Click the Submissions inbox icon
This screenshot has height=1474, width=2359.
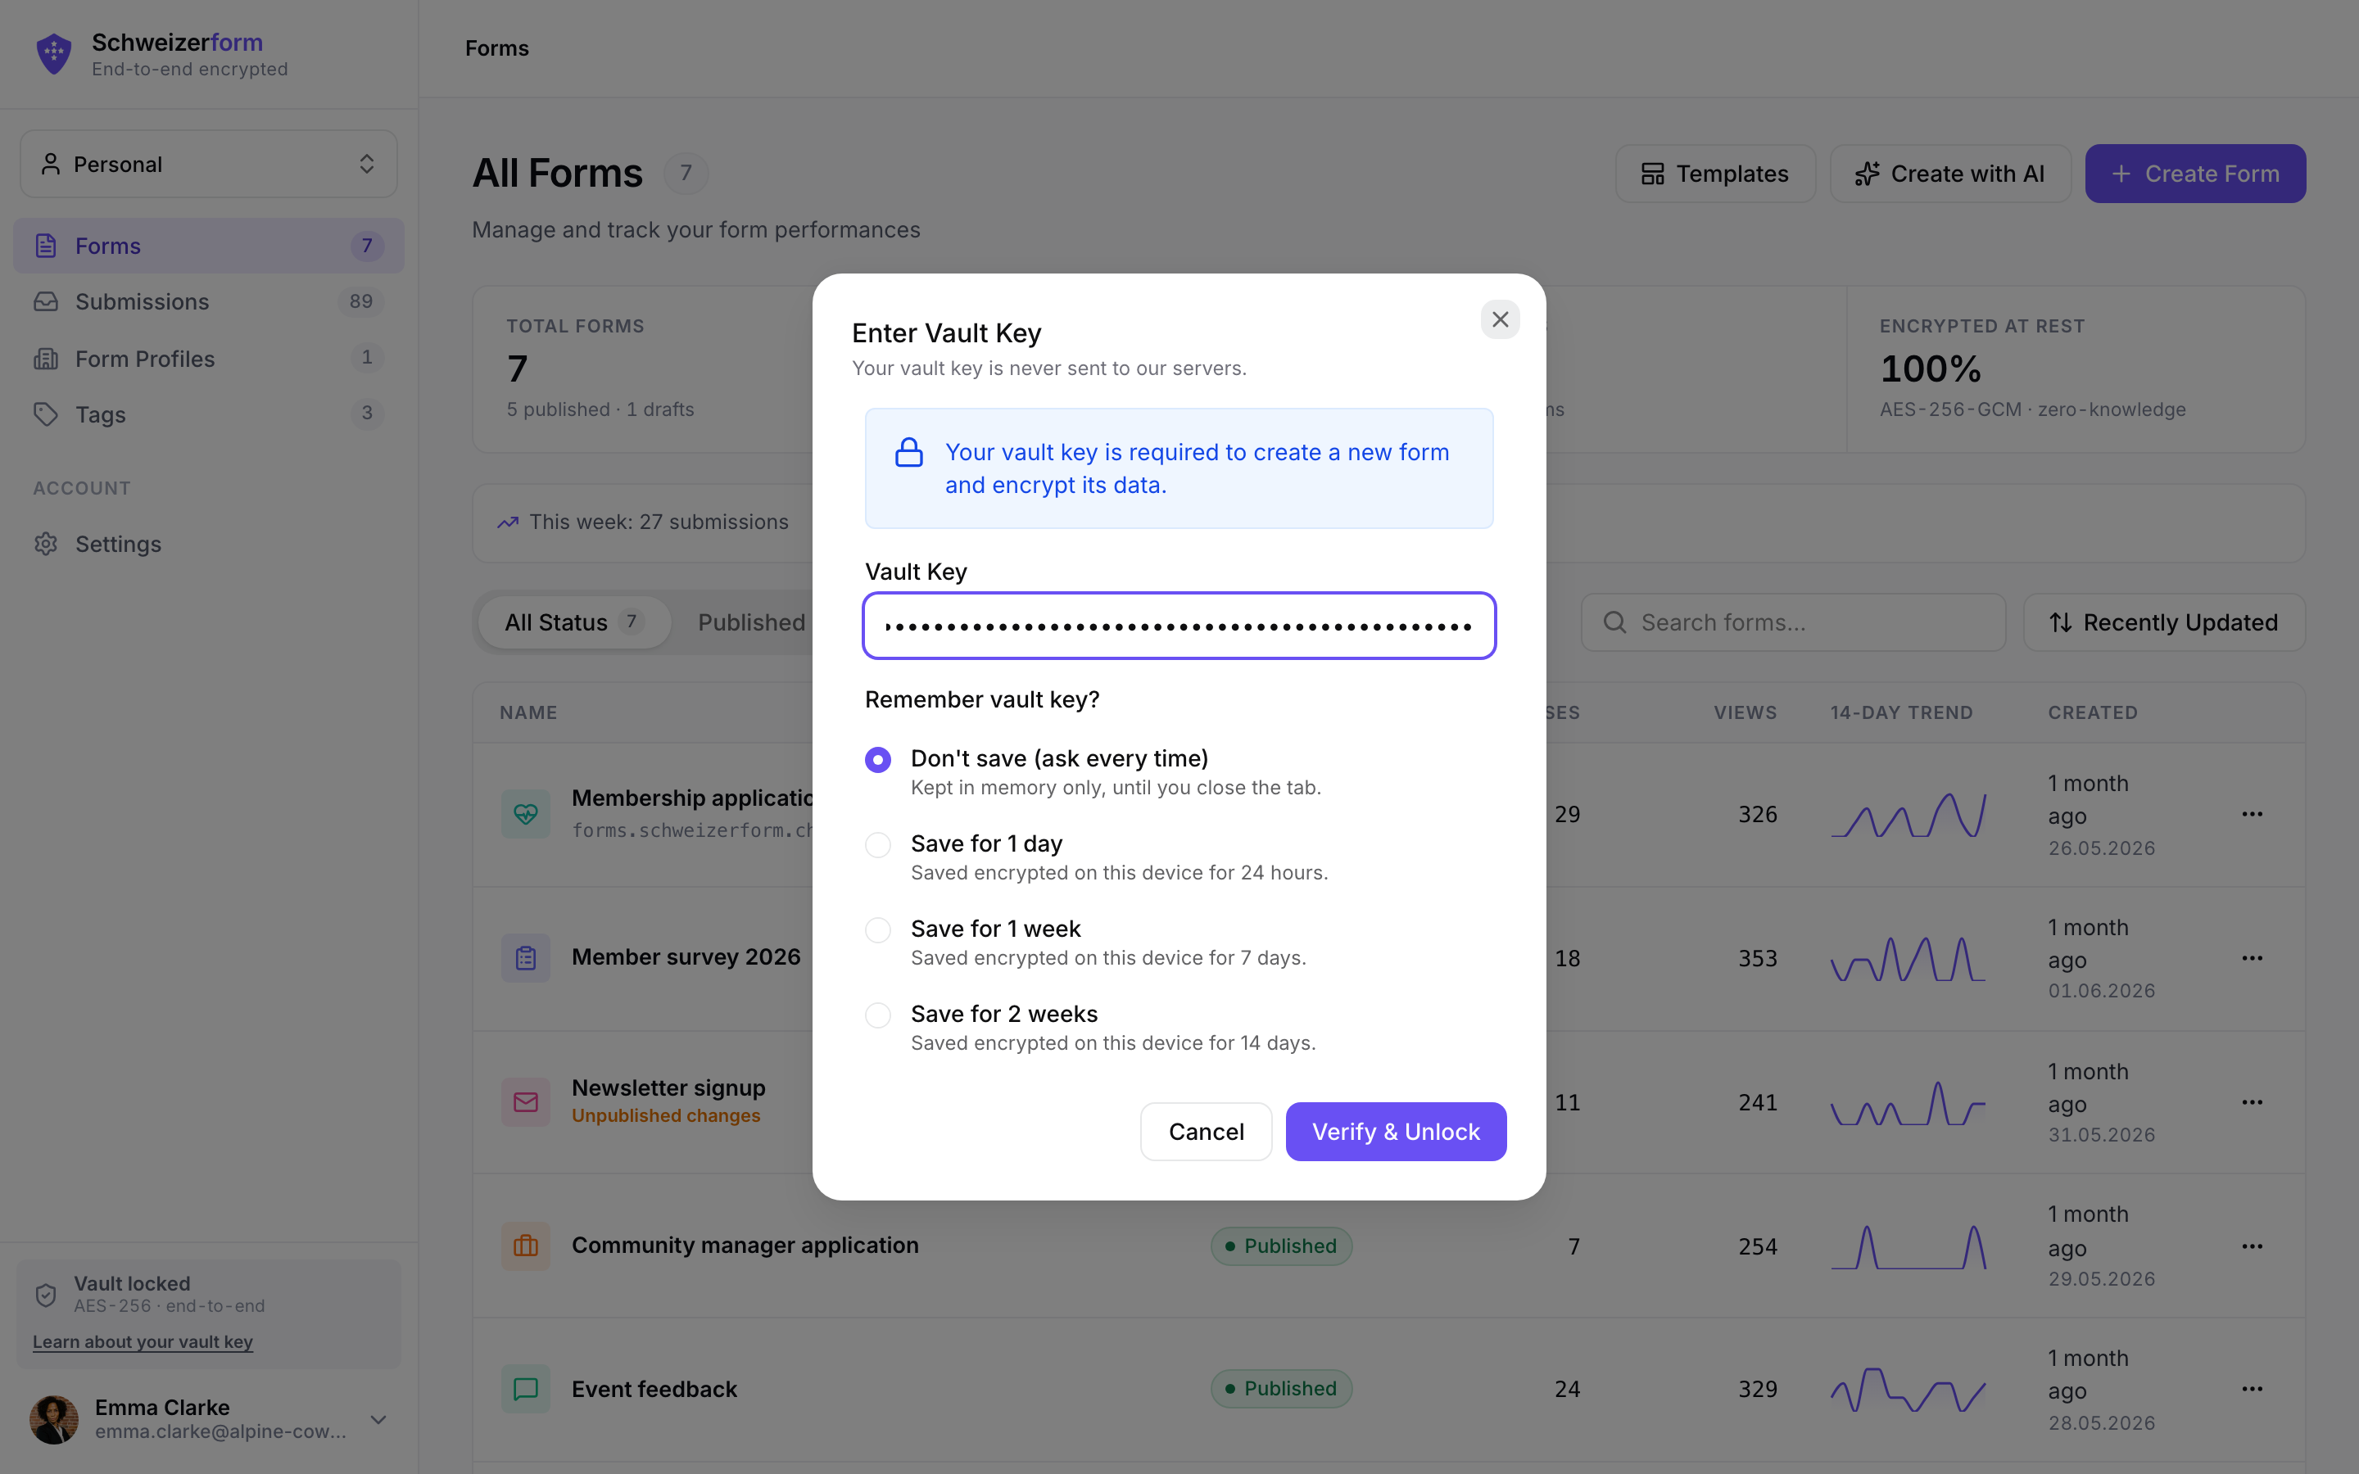(46, 301)
